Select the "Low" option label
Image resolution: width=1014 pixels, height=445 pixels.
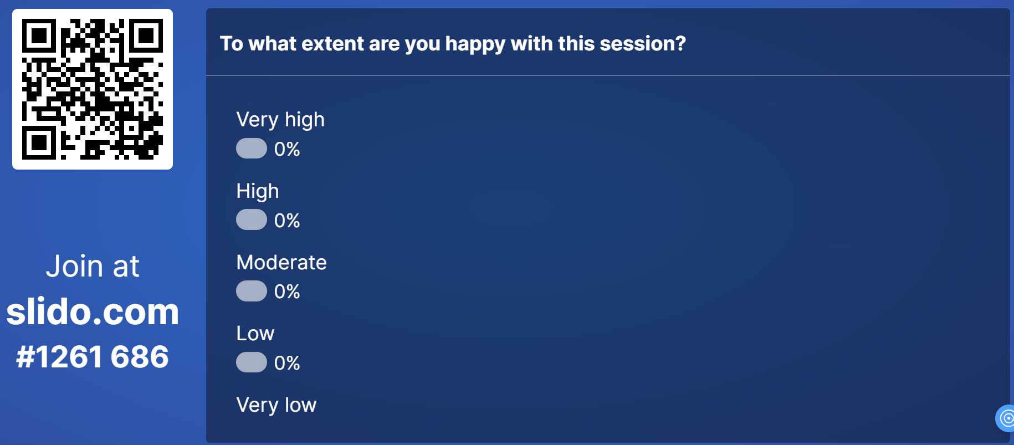255,334
